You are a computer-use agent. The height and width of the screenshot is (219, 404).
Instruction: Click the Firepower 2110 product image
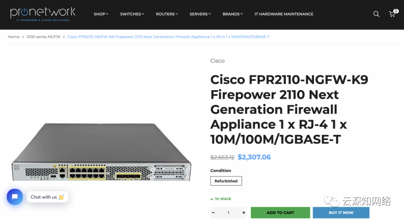click(101, 152)
